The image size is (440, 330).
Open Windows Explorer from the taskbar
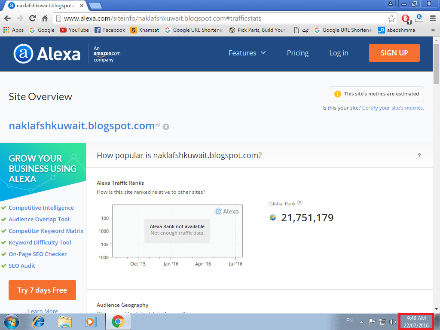pyautogui.click(x=65, y=321)
